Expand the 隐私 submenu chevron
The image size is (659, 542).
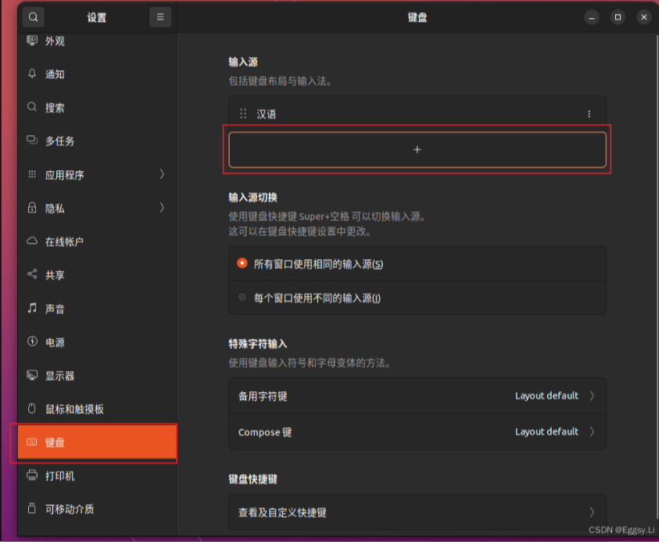click(x=162, y=208)
